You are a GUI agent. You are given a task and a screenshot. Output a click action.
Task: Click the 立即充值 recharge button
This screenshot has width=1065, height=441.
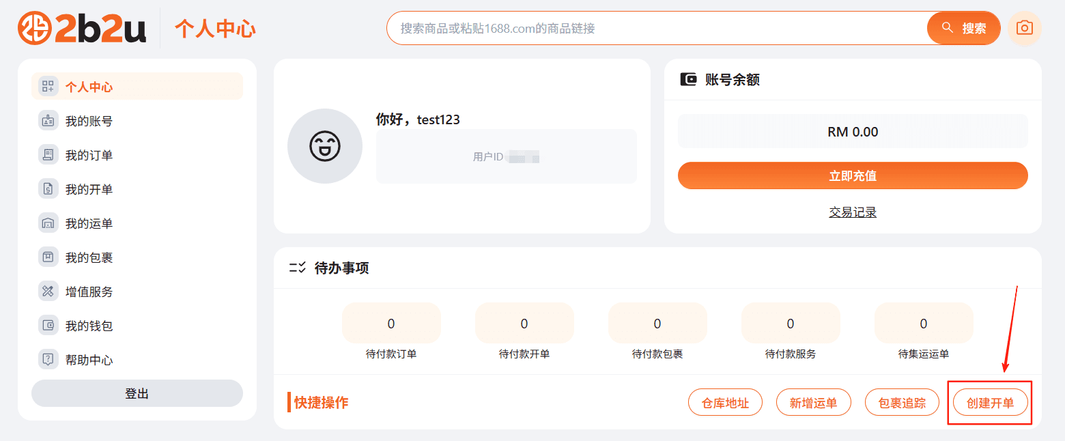click(852, 175)
